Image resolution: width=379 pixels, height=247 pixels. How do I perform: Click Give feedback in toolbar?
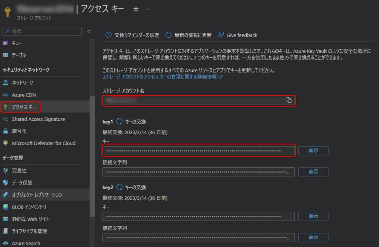pyautogui.click(x=237, y=35)
